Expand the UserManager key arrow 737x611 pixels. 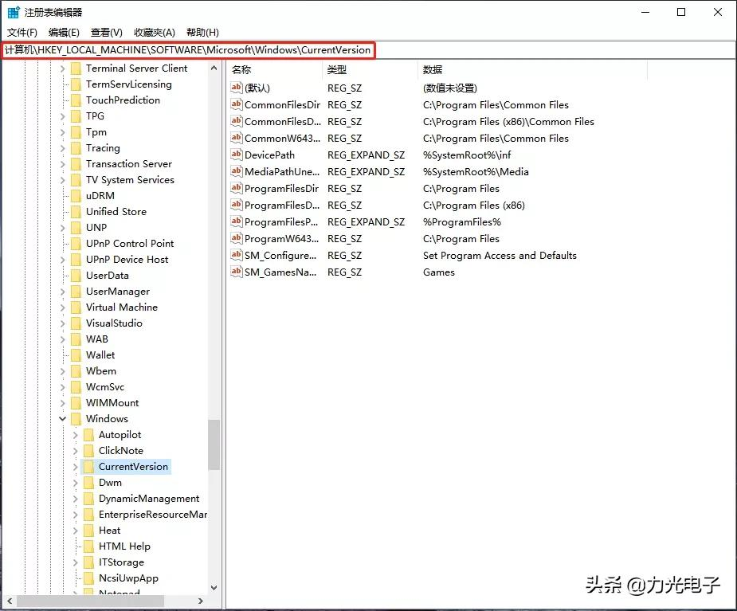[63, 292]
